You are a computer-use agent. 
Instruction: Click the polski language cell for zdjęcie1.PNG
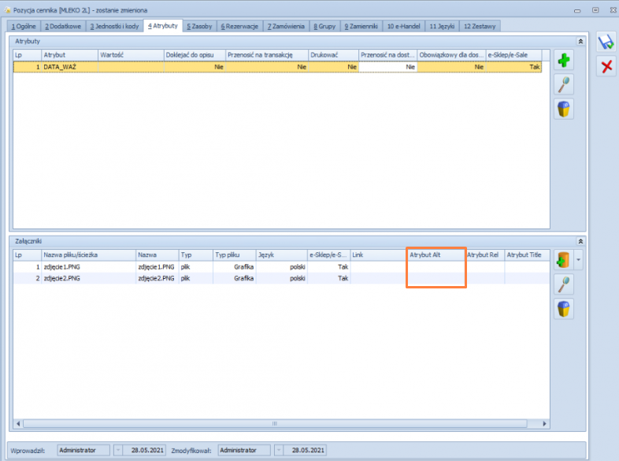coord(281,267)
